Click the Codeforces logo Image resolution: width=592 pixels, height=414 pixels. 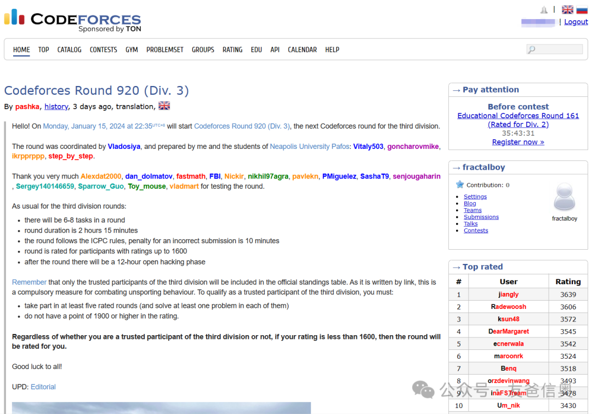pyautogui.click(x=72, y=20)
